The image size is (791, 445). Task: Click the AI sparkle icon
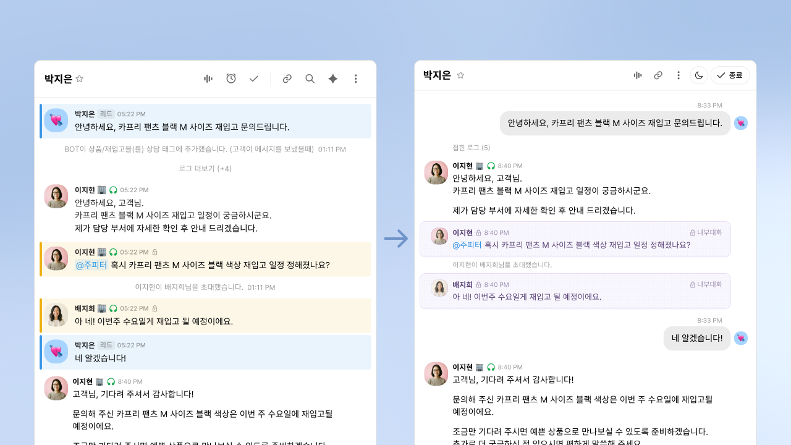[333, 78]
